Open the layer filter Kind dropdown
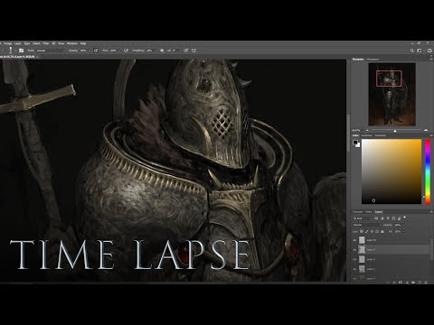 363,218
